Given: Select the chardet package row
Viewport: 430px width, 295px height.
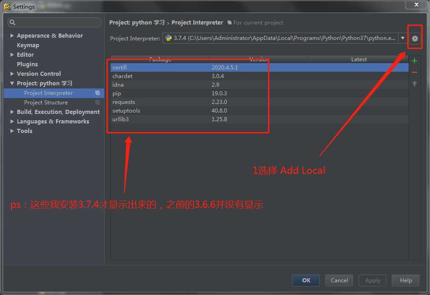Looking at the screenshot, I should [x=259, y=76].
